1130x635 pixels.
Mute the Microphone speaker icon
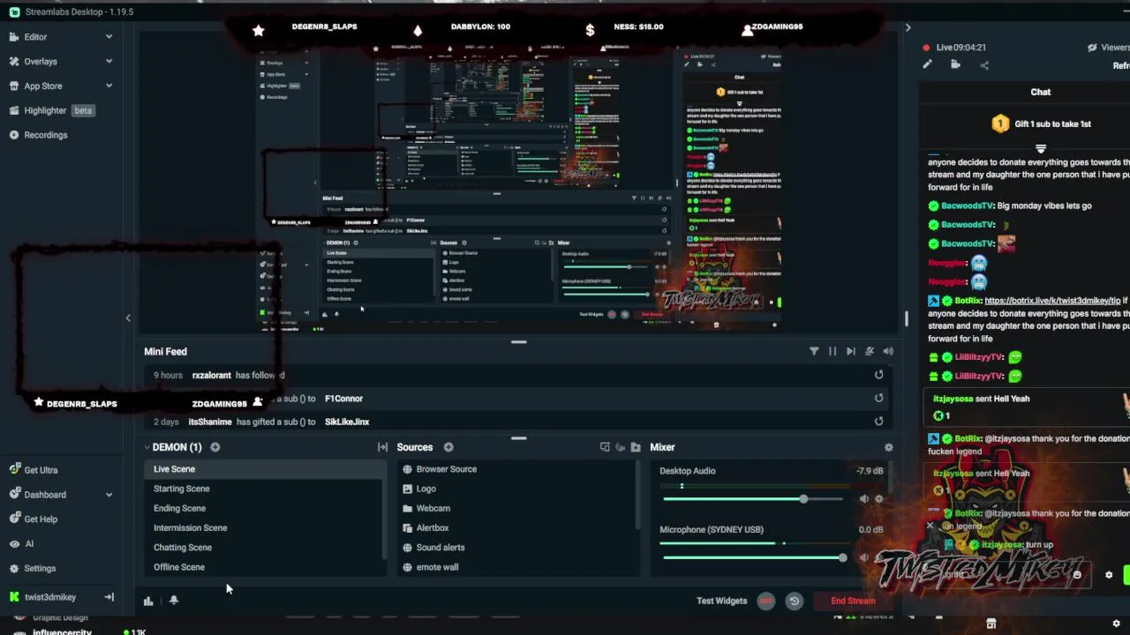pos(863,557)
